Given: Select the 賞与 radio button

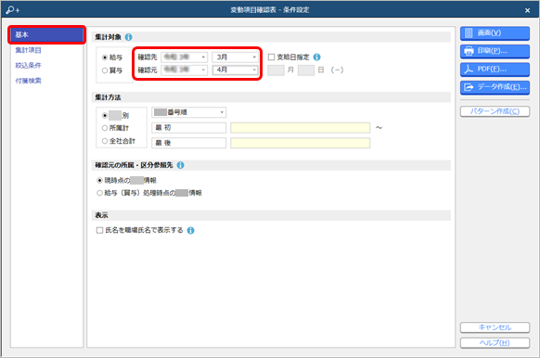Looking at the screenshot, I should (x=105, y=70).
